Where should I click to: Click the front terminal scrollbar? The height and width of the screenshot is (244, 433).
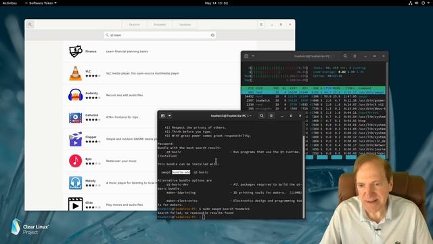pos(304,177)
